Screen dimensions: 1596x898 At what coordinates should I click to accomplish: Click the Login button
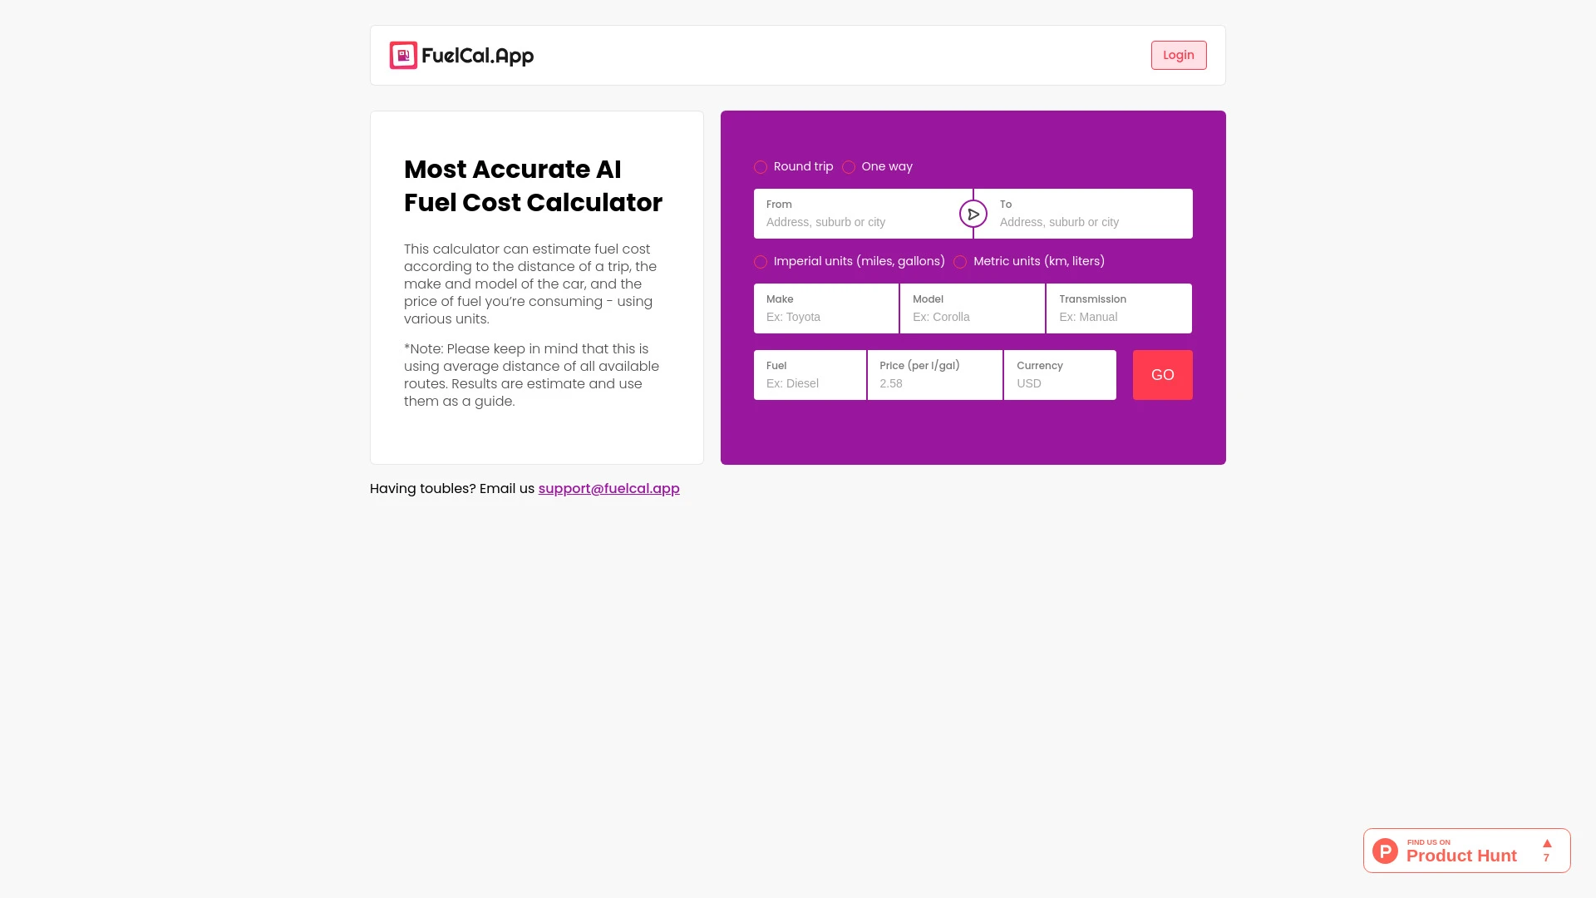coord(1179,55)
